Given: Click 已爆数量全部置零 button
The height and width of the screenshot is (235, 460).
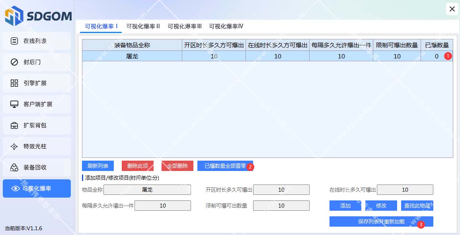Looking at the screenshot, I should pos(225,166).
